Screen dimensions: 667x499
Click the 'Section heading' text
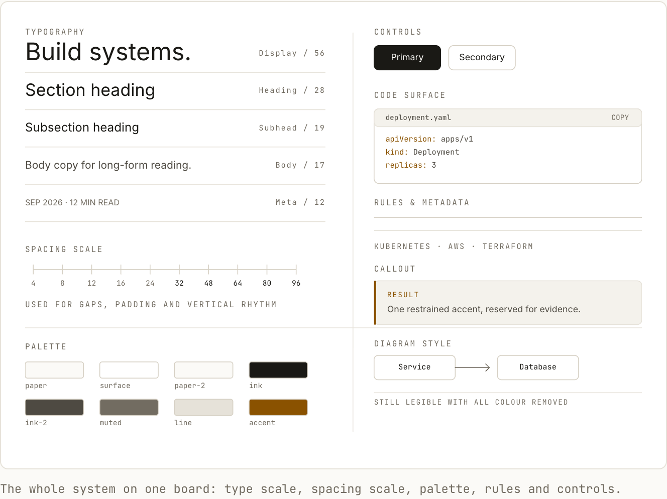click(x=90, y=90)
